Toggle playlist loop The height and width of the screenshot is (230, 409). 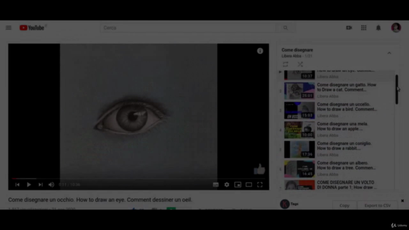click(x=286, y=64)
